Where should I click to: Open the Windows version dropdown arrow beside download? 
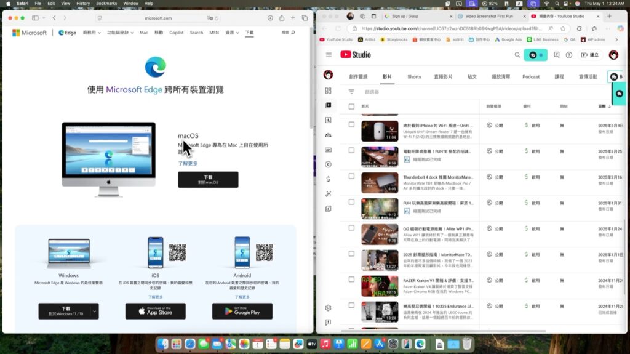pos(94,311)
